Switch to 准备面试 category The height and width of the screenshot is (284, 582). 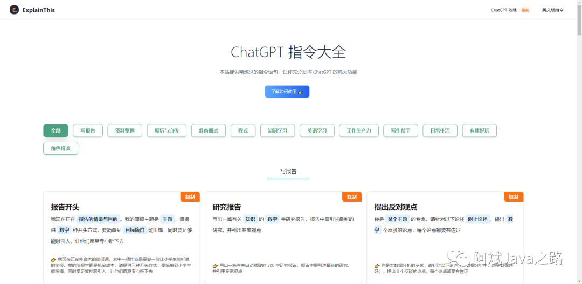209,131
